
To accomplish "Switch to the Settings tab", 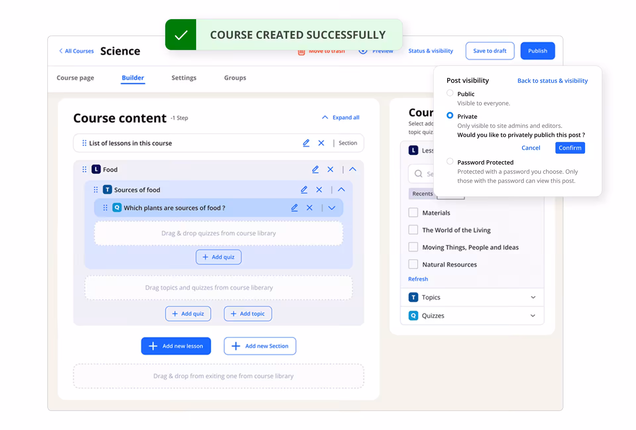I will pos(184,78).
